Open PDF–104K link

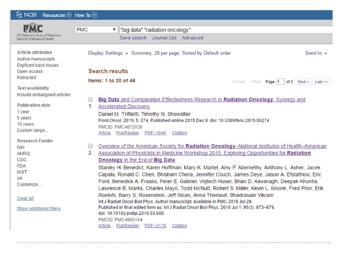pos(155,133)
